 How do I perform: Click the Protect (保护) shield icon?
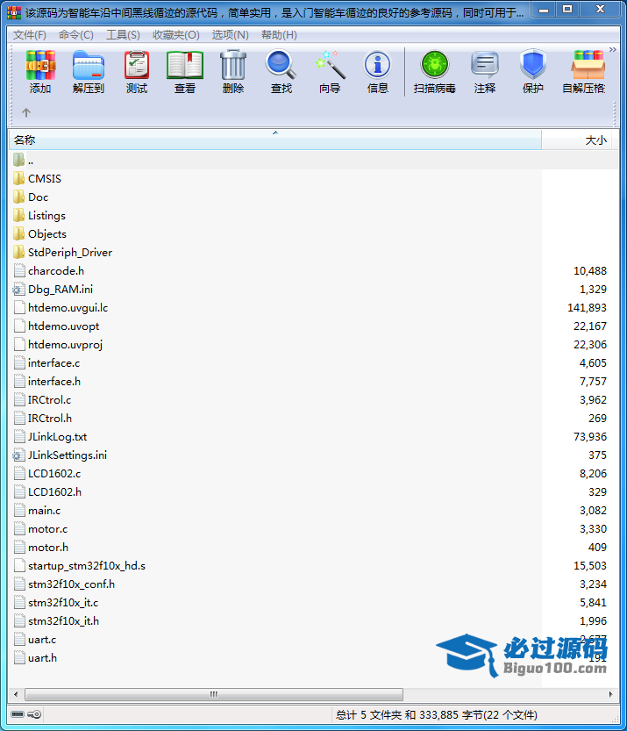tap(533, 71)
